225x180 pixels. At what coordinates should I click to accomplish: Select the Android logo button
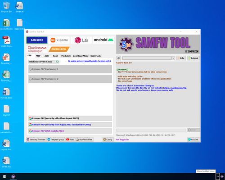click(103, 40)
